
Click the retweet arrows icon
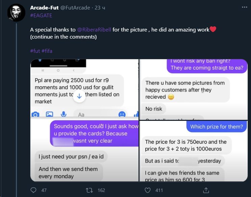90,190
